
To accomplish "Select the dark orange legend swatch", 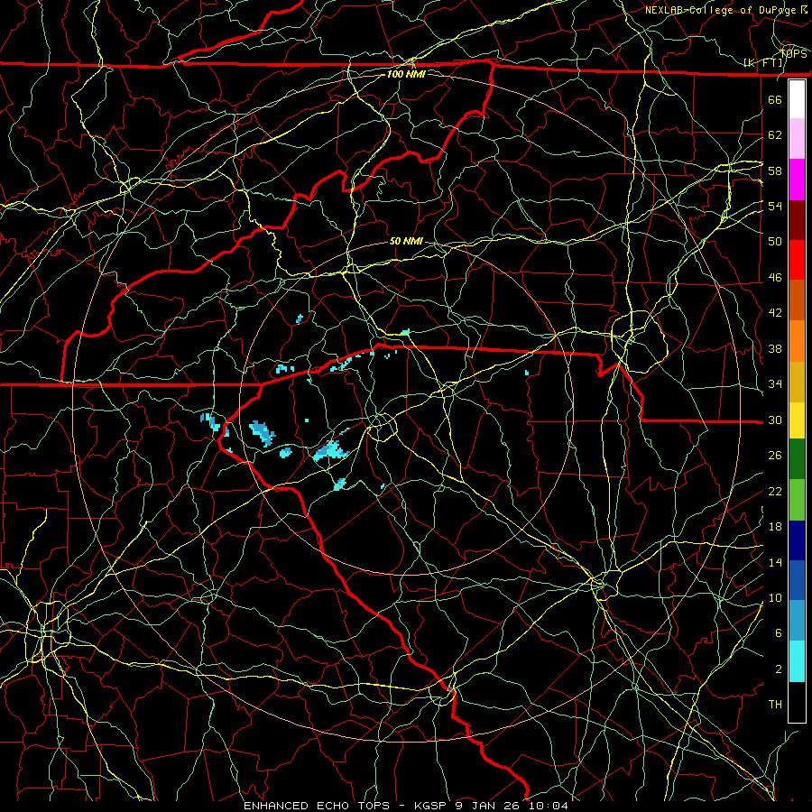I will (x=797, y=300).
